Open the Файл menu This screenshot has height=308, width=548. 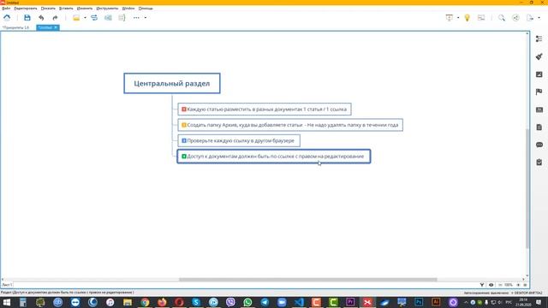point(6,8)
